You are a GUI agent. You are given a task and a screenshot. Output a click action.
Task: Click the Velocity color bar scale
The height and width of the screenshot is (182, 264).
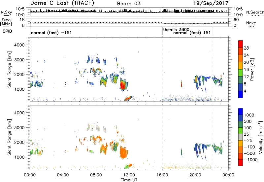tap(241, 137)
